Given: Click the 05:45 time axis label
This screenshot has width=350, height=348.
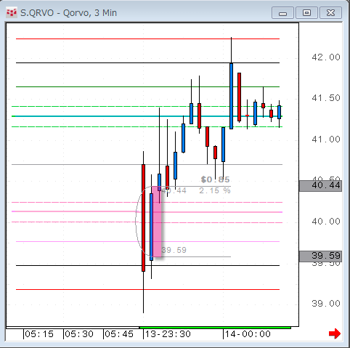Looking at the screenshot, I should 119,334.
